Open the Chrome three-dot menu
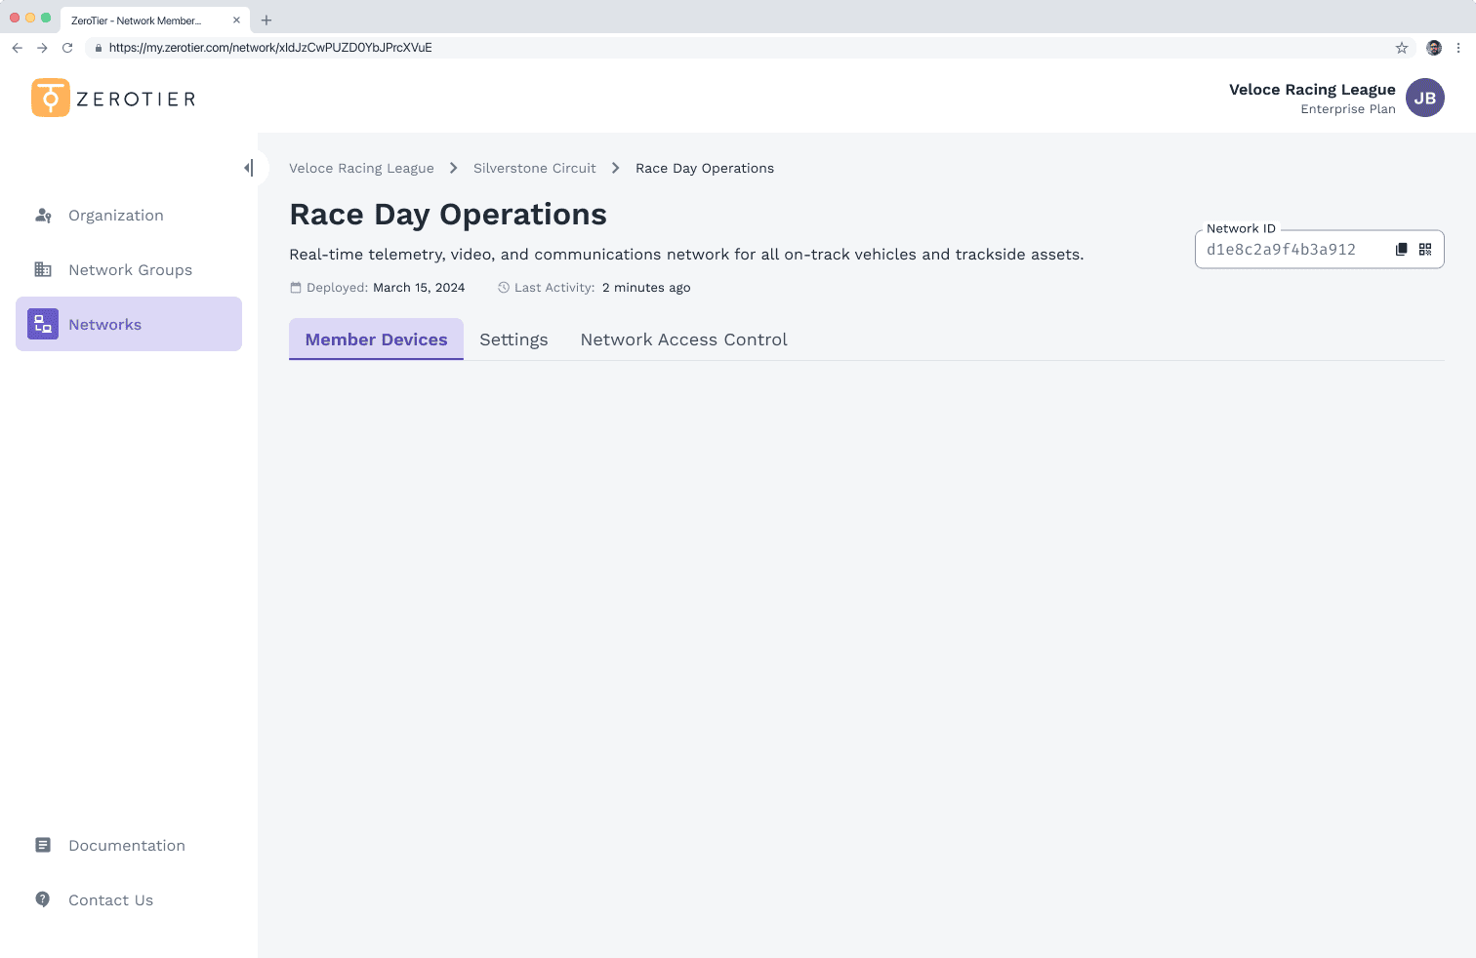The width and height of the screenshot is (1476, 958). pyautogui.click(x=1458, y=48)
